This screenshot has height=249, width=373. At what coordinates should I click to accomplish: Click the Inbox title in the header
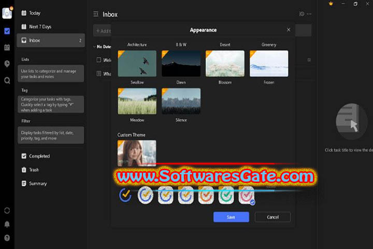tap(110, 15)
